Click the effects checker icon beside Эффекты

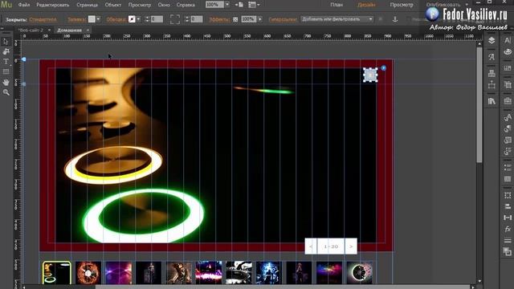(x=235, y=19)
